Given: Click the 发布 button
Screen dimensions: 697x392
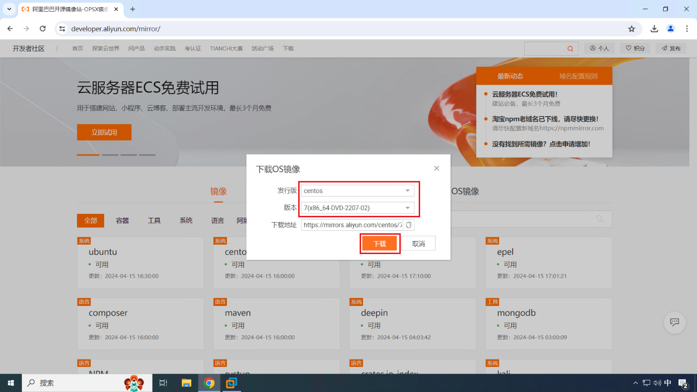Looking at the screenshot, I should 671,48.
